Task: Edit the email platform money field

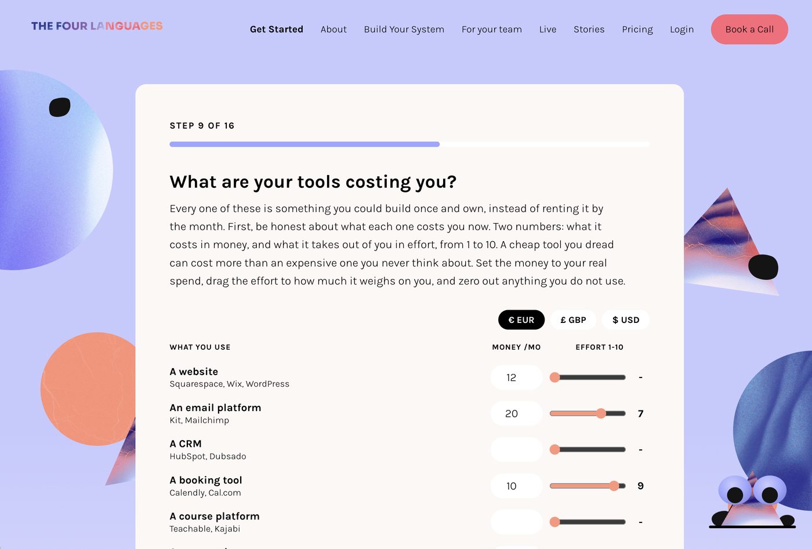Action: [517, 414]
